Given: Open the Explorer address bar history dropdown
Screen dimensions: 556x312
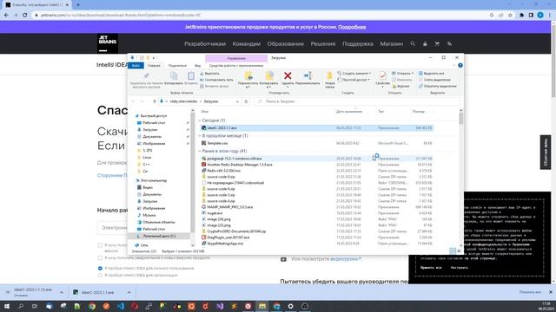Looking at the screenshot, I should tap(237, 101).
